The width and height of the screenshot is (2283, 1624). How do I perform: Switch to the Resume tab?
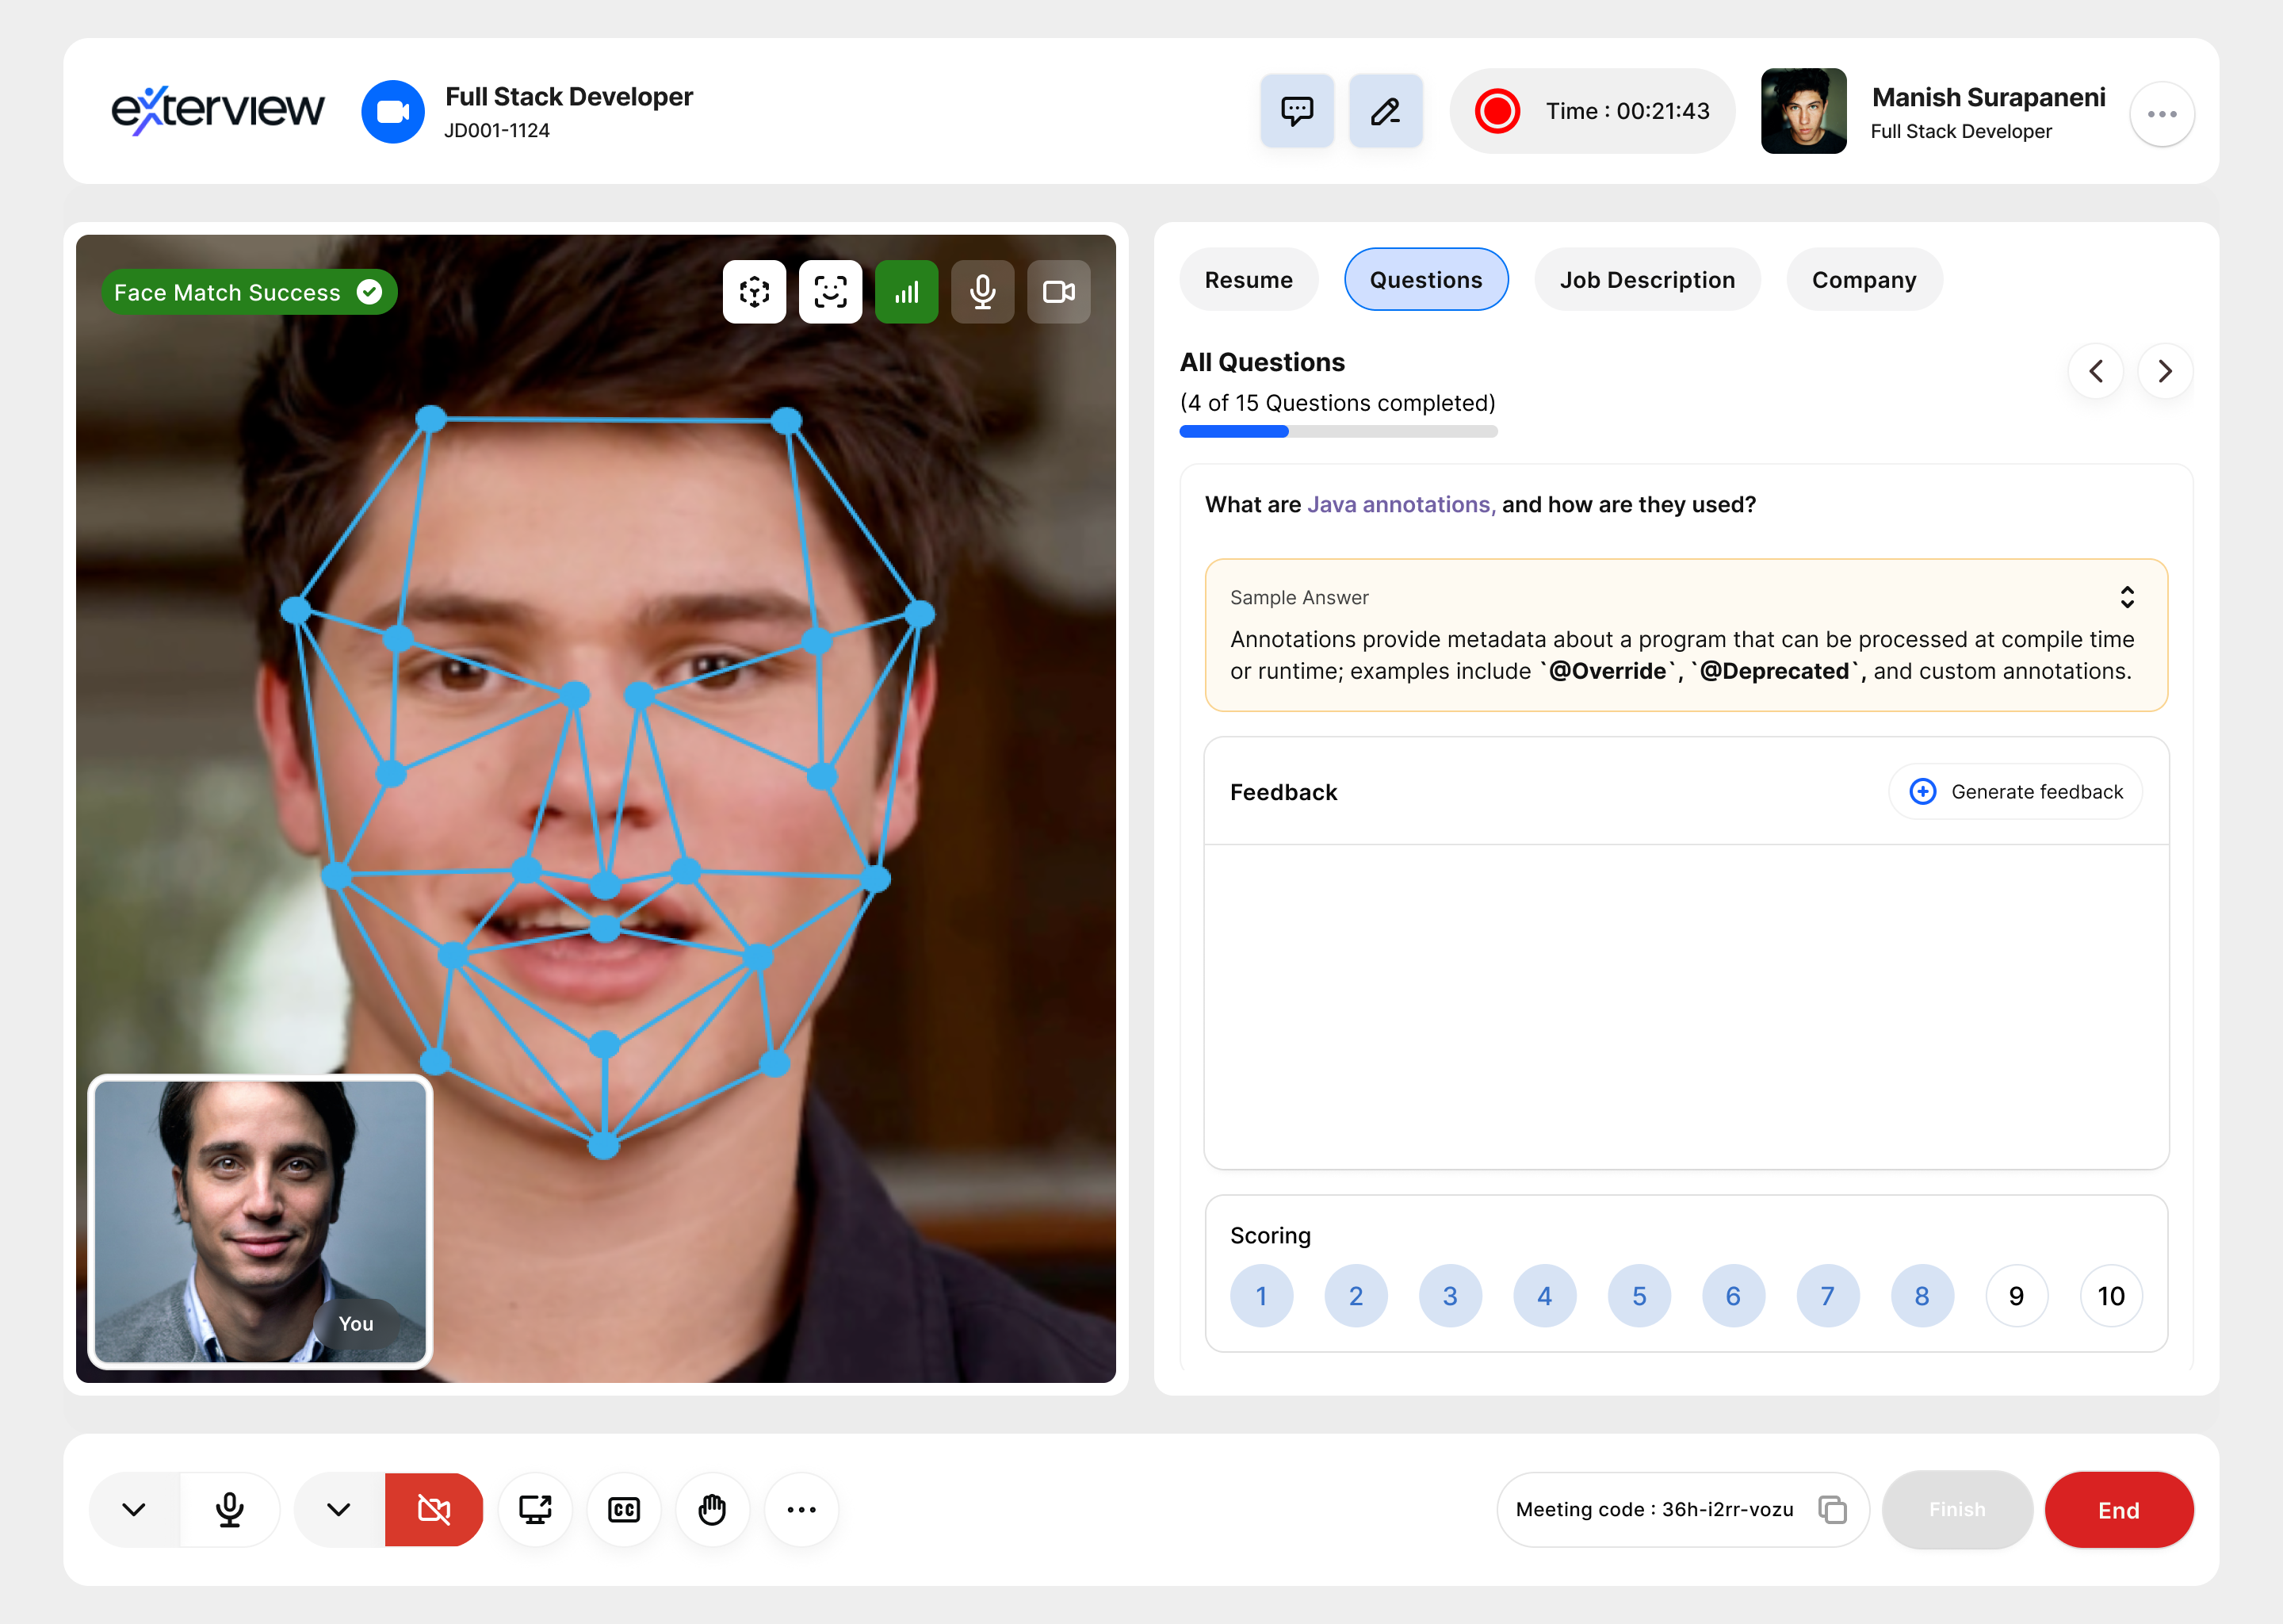click(1249, 280)
